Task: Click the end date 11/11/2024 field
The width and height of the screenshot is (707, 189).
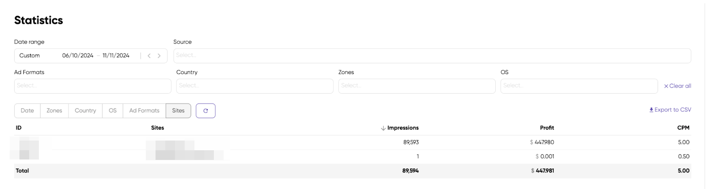Action: point(116,56)
